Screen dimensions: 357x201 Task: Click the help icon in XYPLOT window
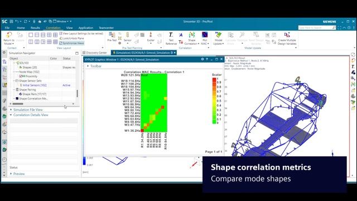207,59
